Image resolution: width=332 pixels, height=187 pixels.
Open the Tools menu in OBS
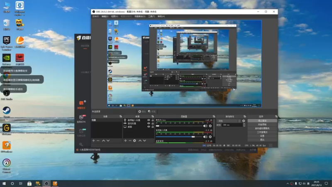pos(151,16)
